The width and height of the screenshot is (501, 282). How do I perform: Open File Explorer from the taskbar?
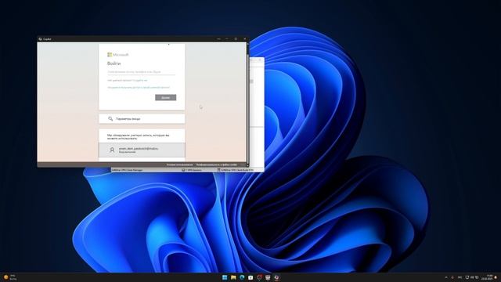tap(233, 277)
